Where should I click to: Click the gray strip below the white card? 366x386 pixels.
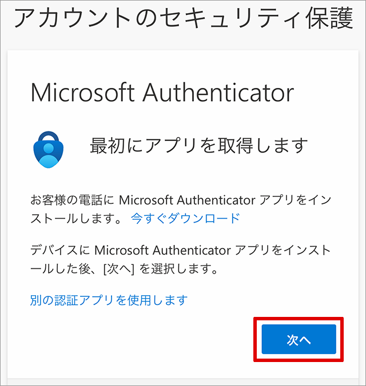tap(183, 382)
